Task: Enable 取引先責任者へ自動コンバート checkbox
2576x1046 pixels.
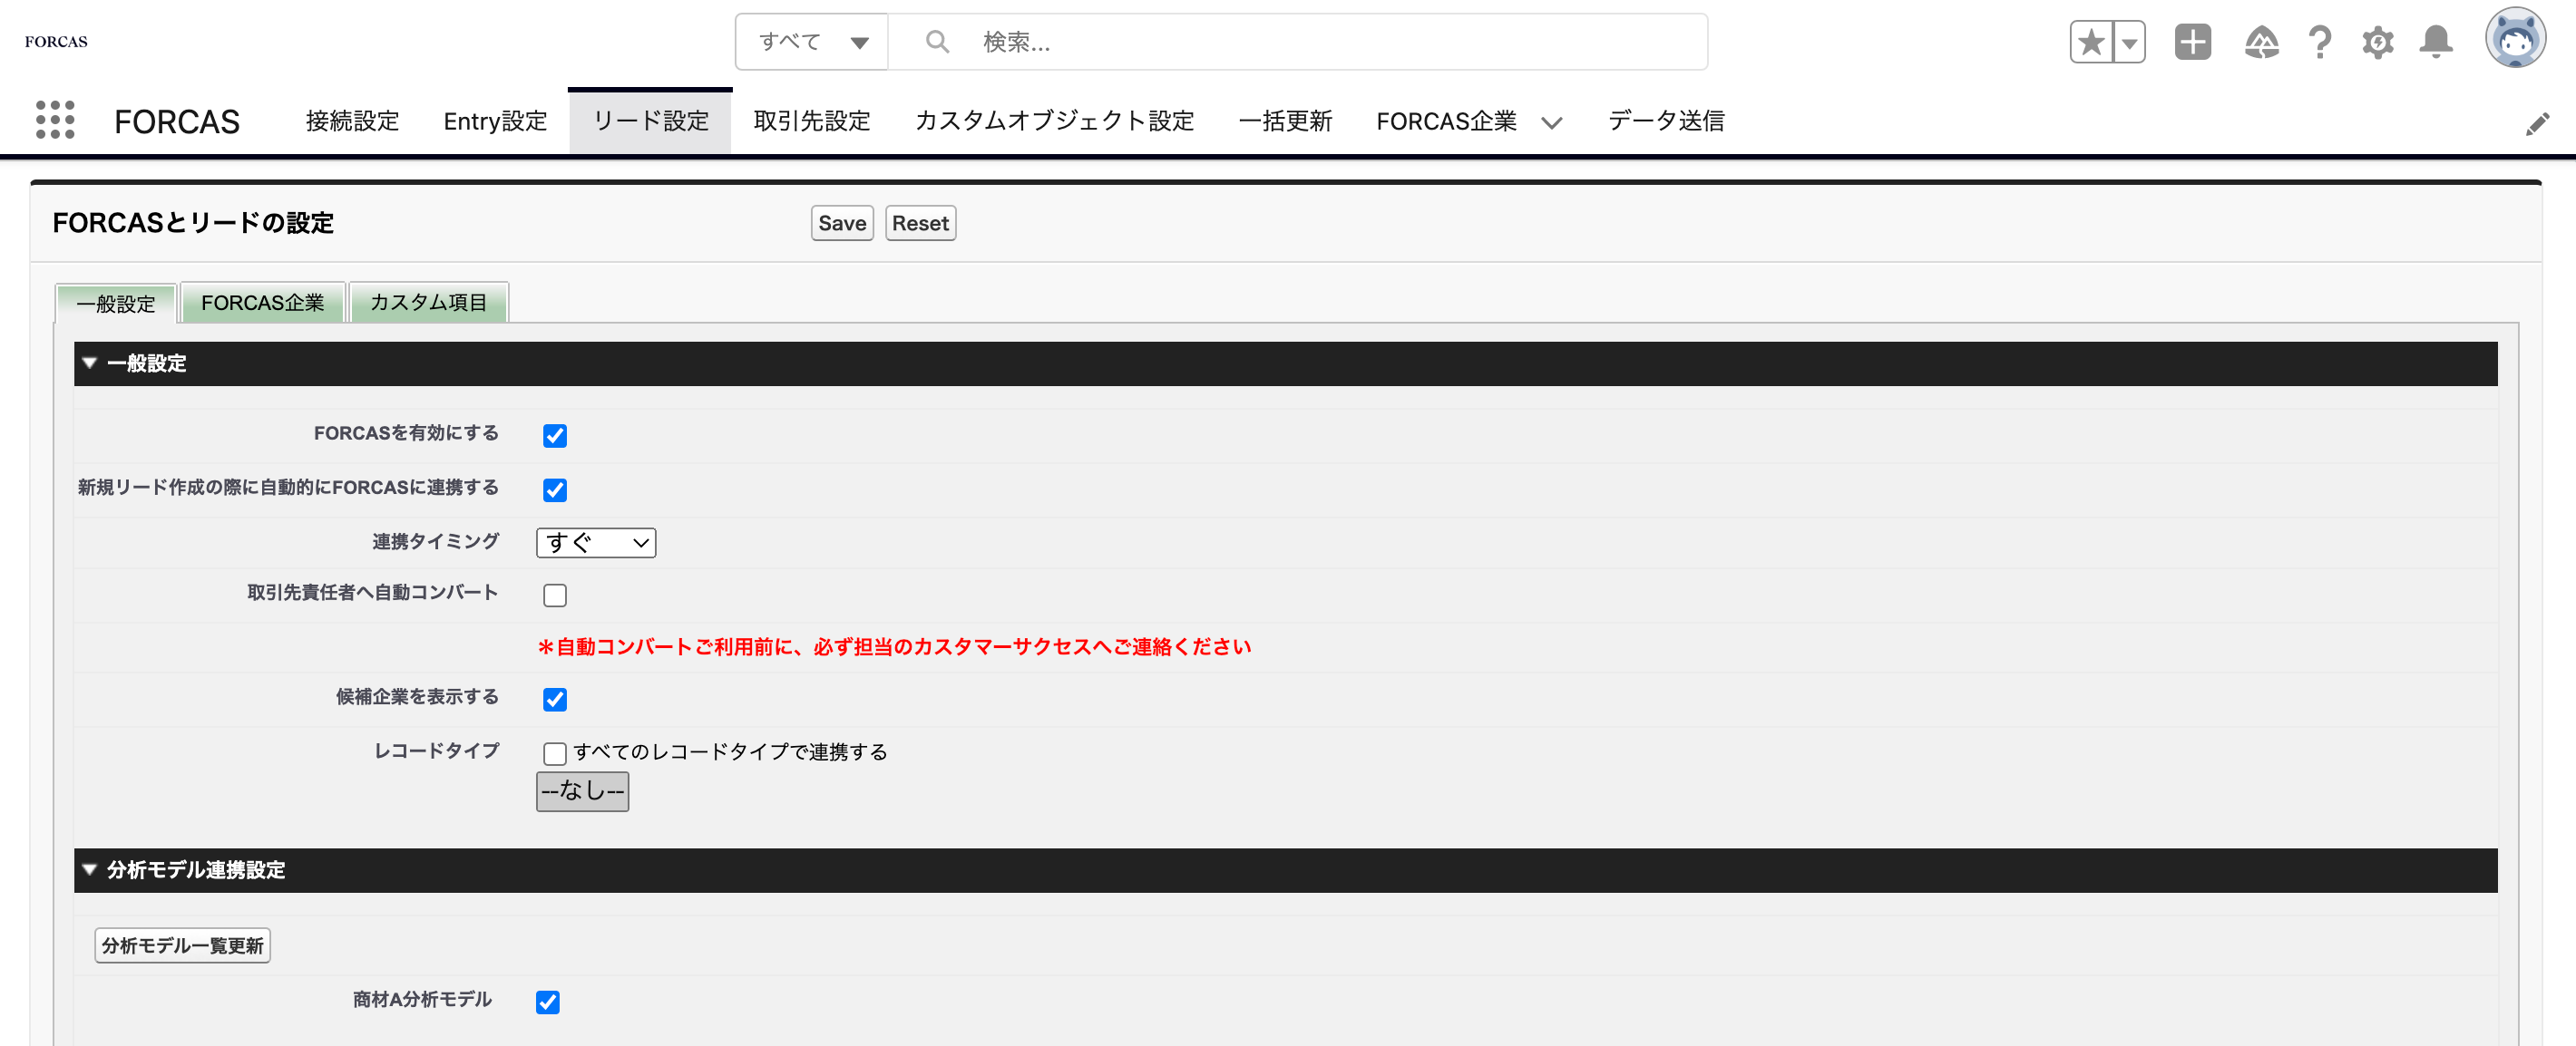Action: (x=555, y=595)
